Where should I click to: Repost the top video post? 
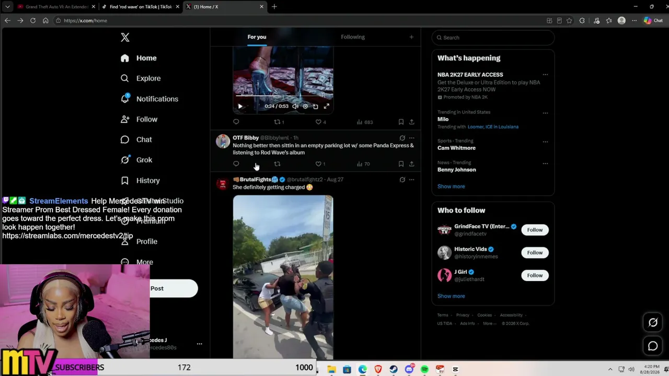click(279, 122)
